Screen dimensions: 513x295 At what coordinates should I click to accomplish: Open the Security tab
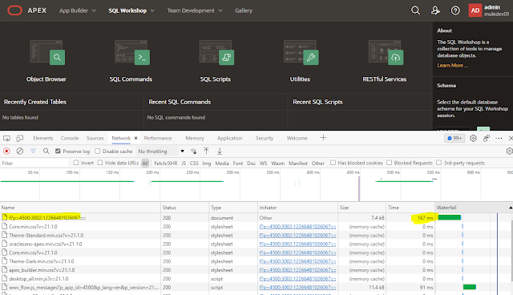(265, 138)
